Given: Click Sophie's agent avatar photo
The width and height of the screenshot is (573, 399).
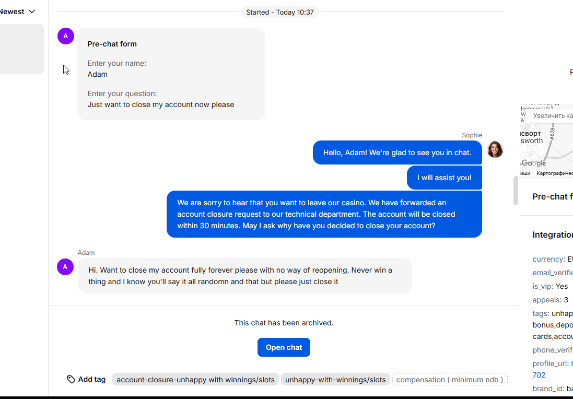Looking at the screenshot, I should (495, 149).
